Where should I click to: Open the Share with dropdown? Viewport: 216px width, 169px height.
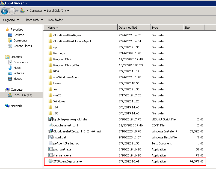(34, 20)
